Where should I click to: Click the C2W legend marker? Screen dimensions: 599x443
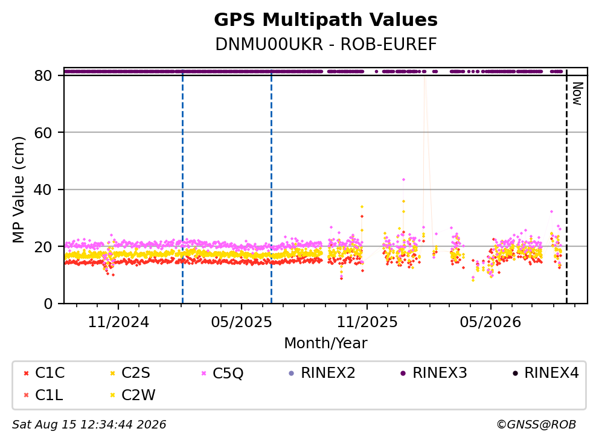point(113,395)
